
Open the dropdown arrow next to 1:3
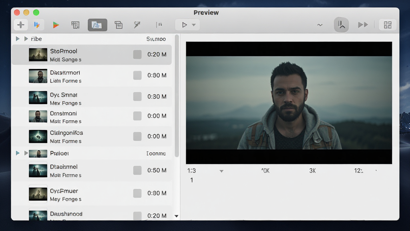221,171
